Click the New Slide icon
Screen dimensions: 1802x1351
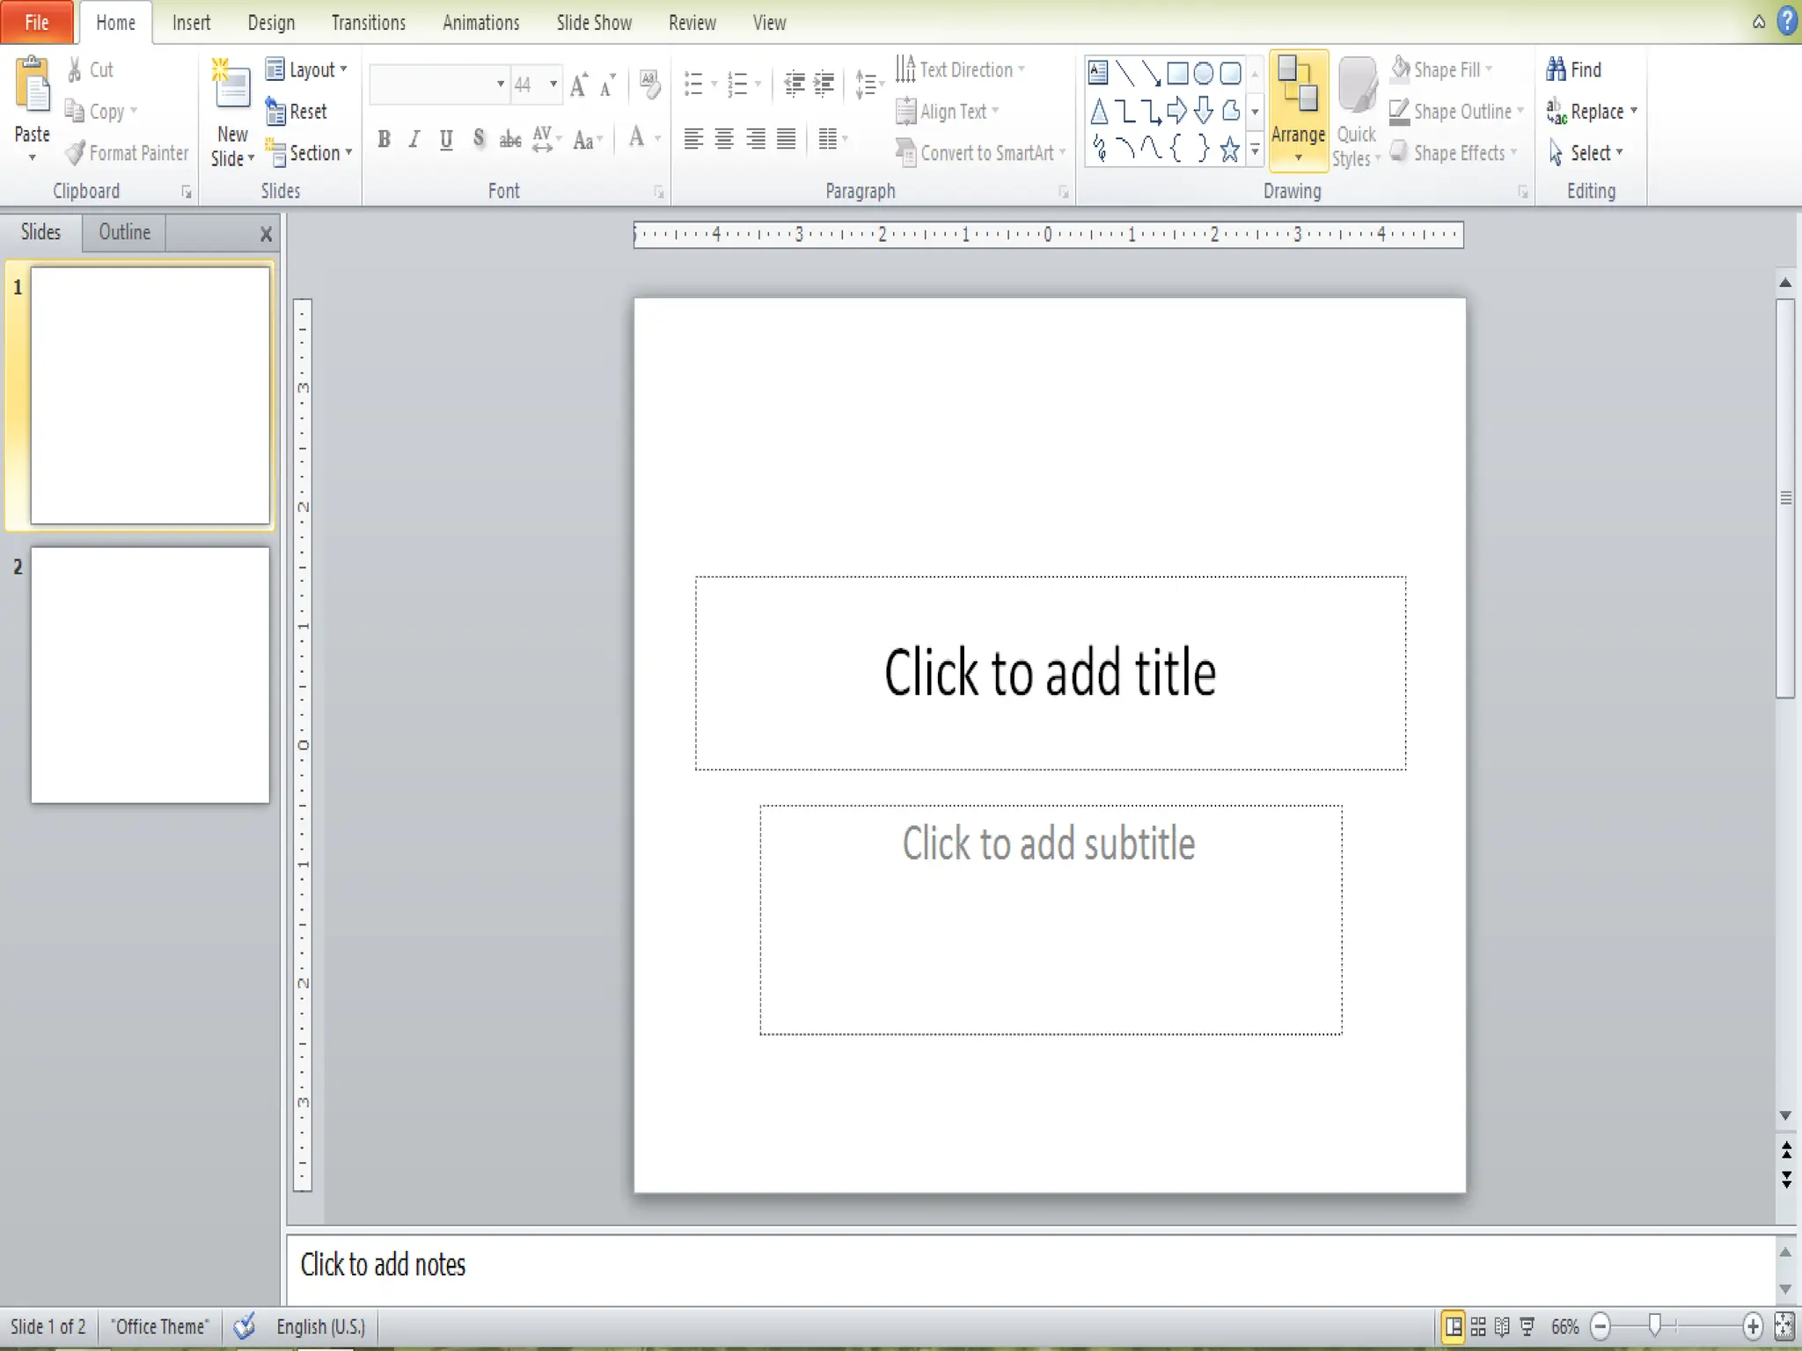231,86
